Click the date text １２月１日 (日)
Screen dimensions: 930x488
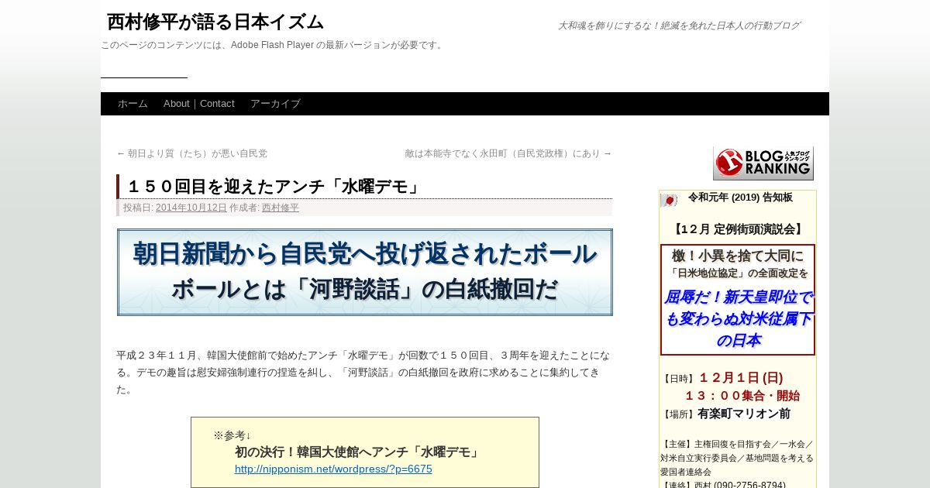tap(741, 378)
